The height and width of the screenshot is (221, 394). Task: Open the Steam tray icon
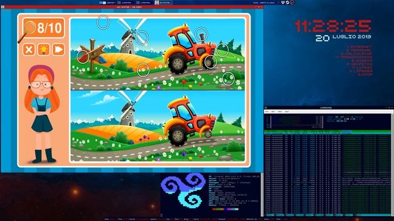pos(287,2)
